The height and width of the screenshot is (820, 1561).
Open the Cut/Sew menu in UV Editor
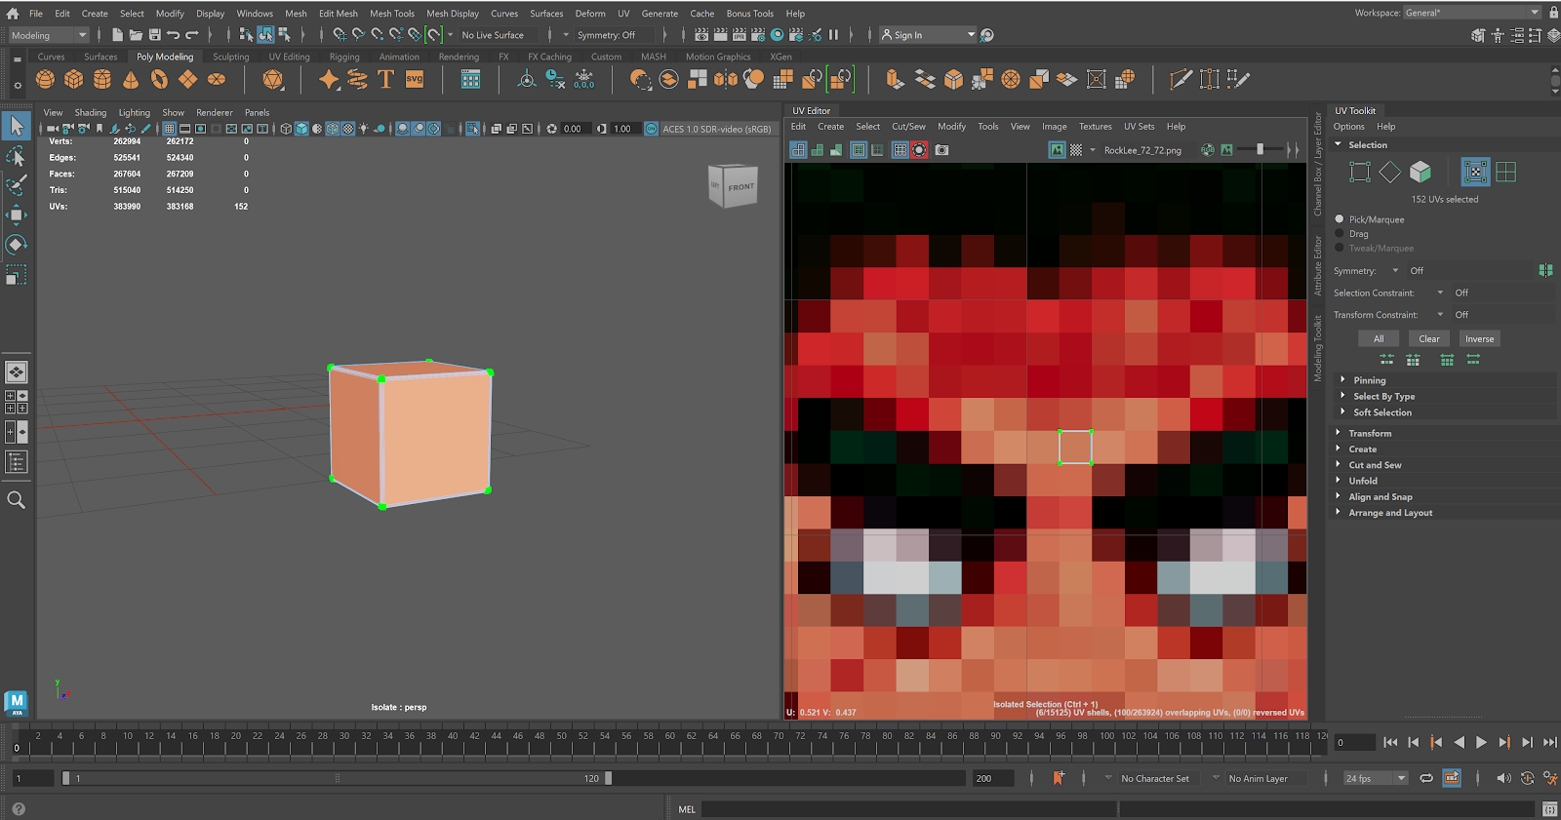coord(908,127)
